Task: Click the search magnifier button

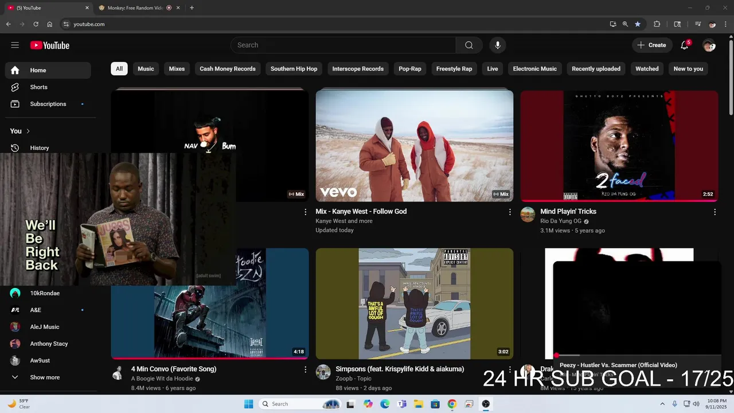Action: [x=469, y=45]
